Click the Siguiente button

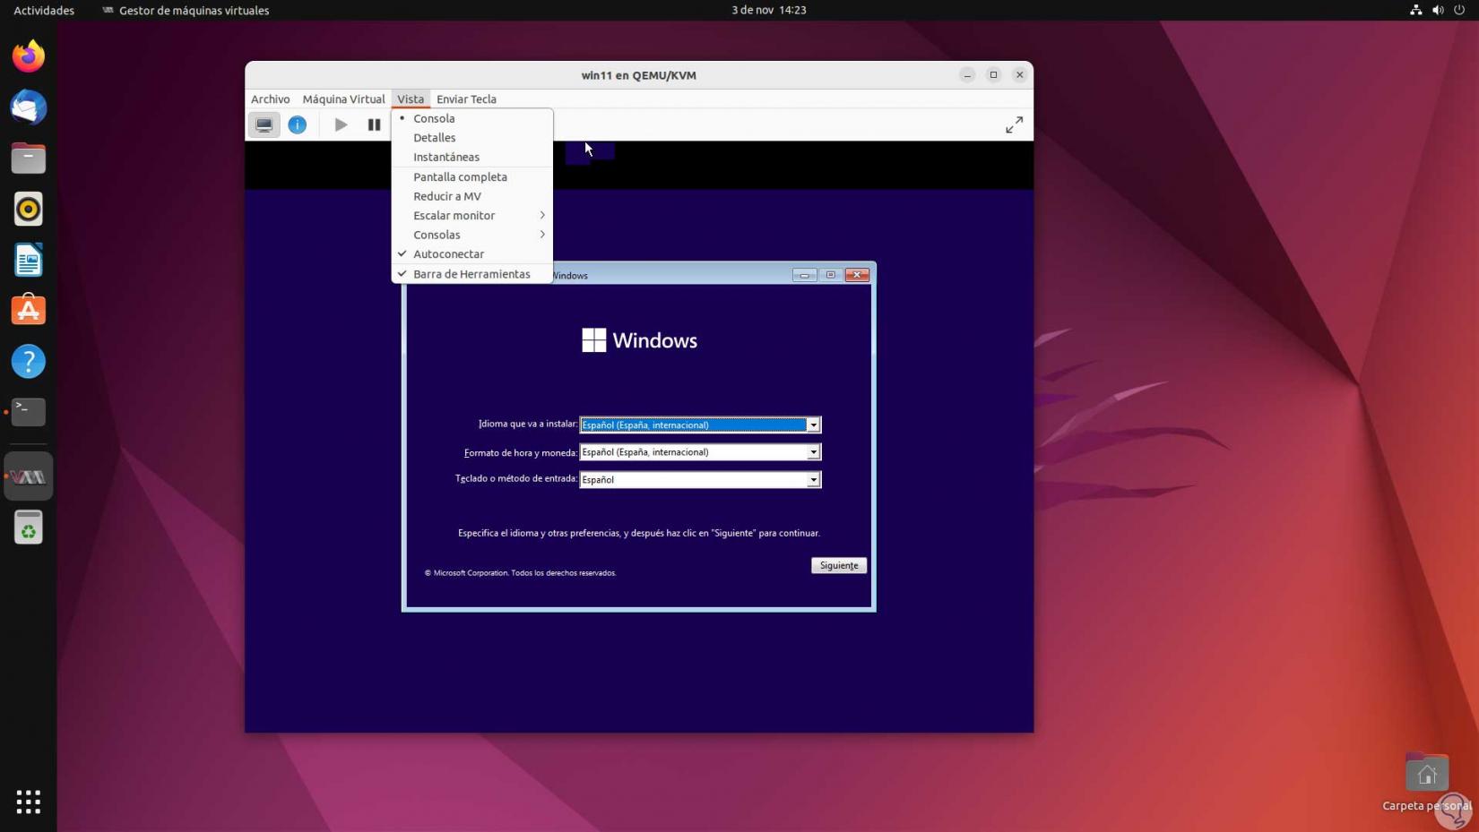pos(838,565)
